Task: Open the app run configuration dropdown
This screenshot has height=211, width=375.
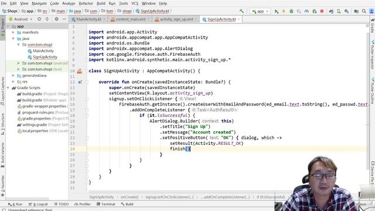Action: [x=260, y=11]
